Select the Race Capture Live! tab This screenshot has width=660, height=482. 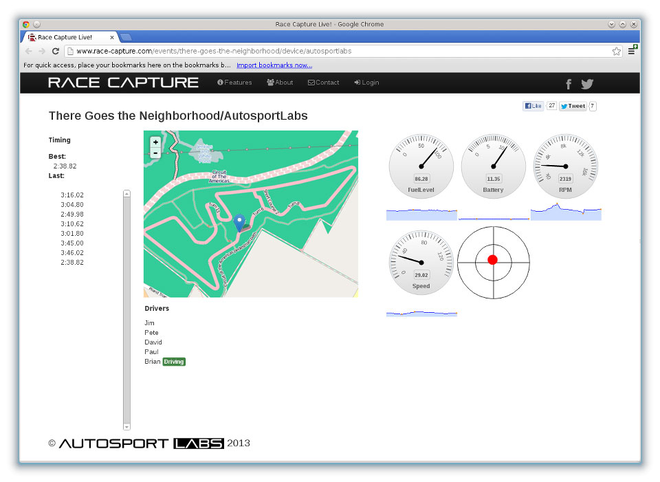[69, 37]
